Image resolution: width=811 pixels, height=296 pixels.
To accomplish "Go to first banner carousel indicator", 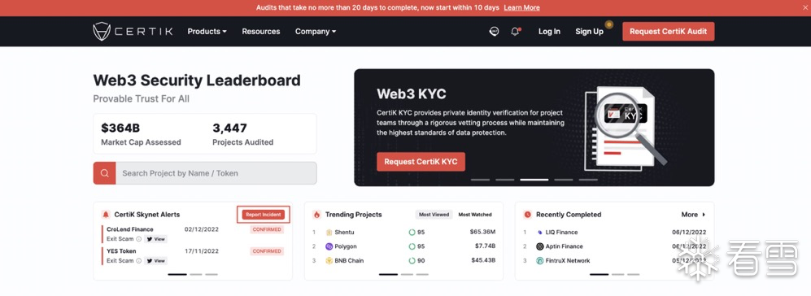I will click(x=480, y=180).
